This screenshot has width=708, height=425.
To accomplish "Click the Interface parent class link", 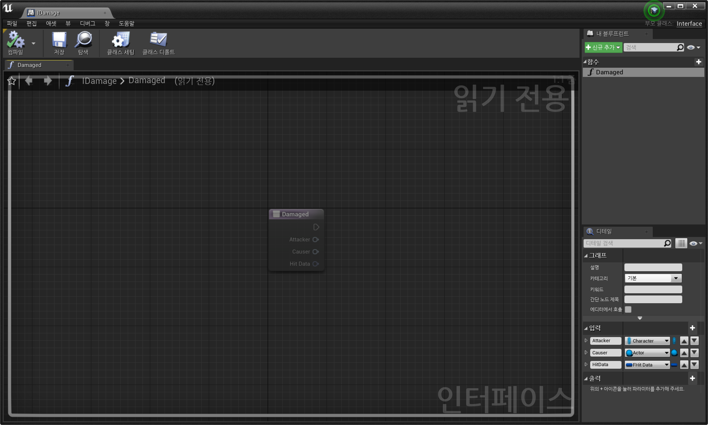I will point(689,24).
